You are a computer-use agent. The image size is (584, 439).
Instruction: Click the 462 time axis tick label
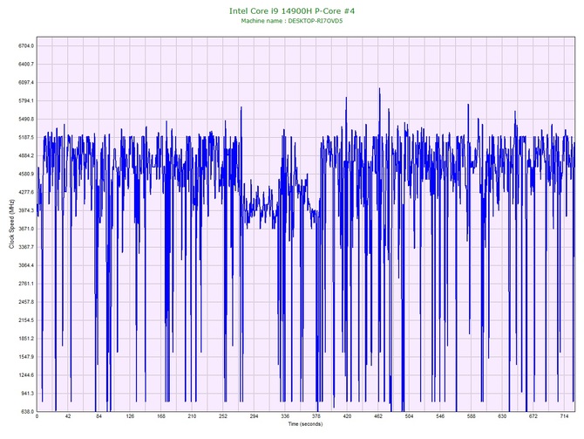pos(378,416)
